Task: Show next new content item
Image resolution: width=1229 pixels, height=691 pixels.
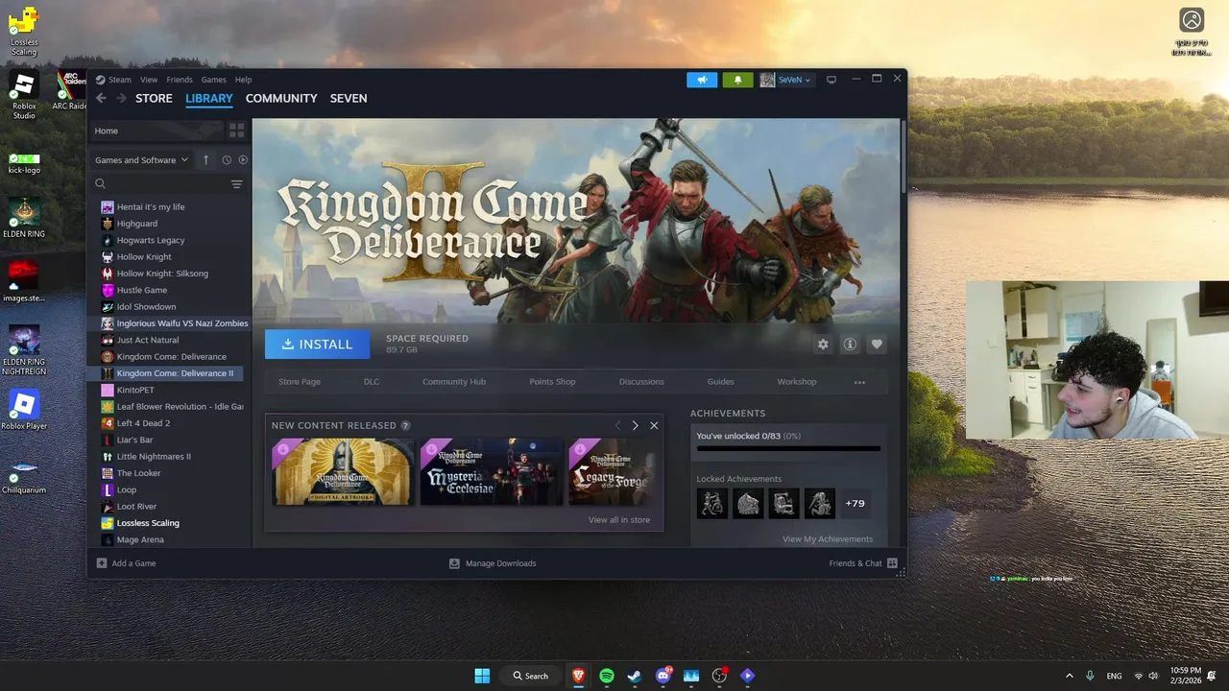Action: pyautogui.click(x=635, y=425)
